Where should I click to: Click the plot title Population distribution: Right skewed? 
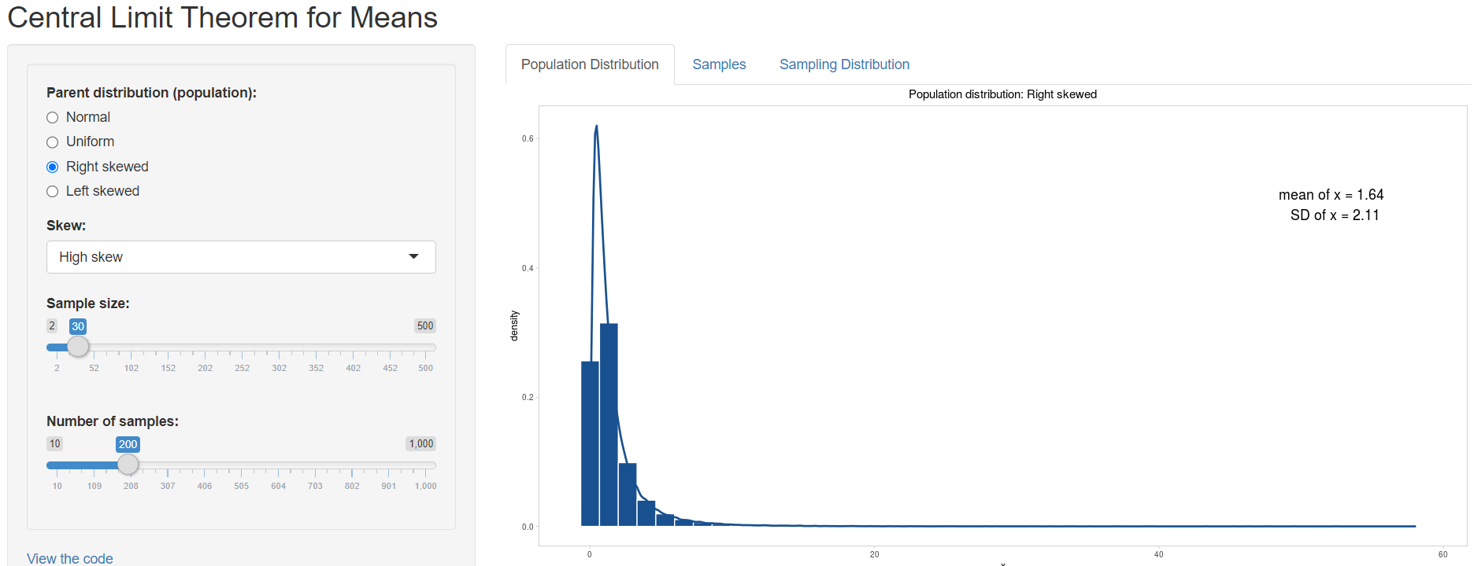coord(1002,94)
